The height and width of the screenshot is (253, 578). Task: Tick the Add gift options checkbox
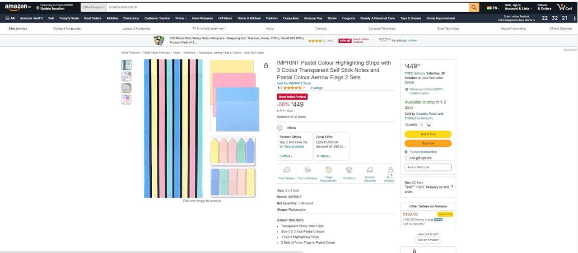click(x=406, y=158)
